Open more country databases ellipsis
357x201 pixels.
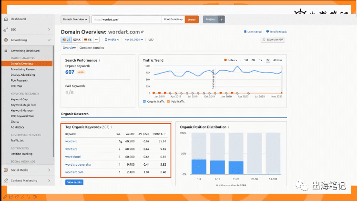[96, 40]
